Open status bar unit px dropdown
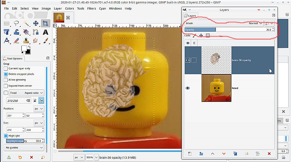Image resolution: width=291 pixels, height=162 pixels. (79, 157)
